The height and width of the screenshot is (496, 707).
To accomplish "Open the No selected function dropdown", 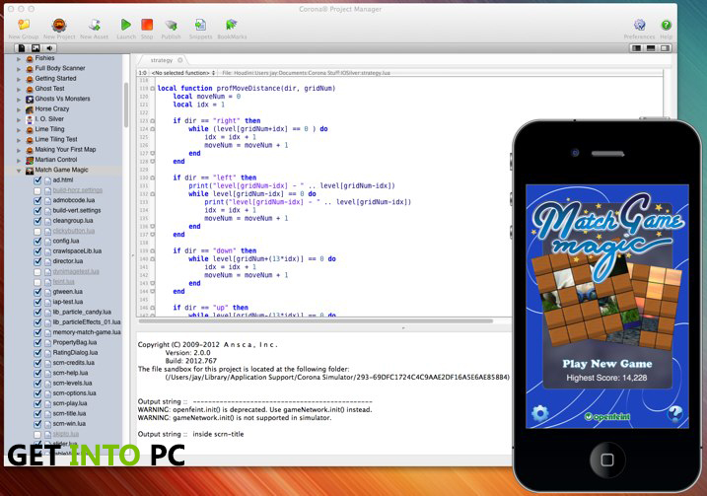I will tap(183, 73).
